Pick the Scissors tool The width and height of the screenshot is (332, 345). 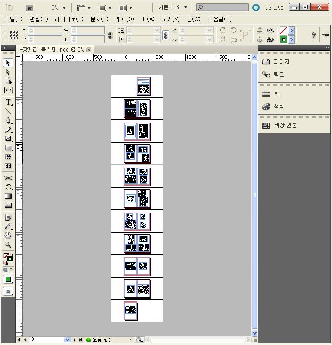(8, 178)
